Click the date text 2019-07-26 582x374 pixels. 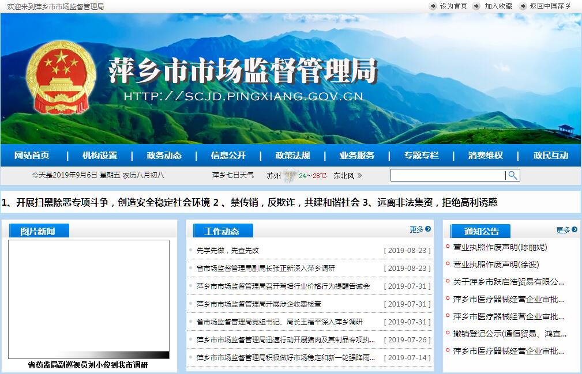pos(407,339)
